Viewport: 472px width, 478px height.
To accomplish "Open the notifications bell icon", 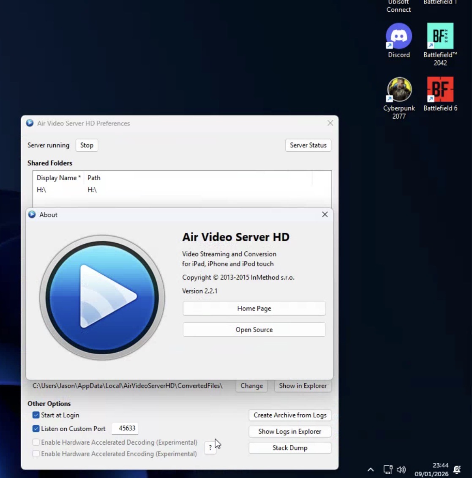I will pyautogui.click(x=457, y=470).
